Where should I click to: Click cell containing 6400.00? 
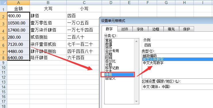click(x=18, y=58)
